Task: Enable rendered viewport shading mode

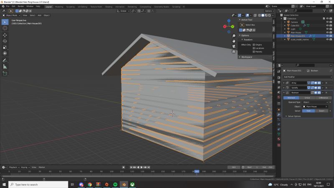Action: (x=269, y=15)
